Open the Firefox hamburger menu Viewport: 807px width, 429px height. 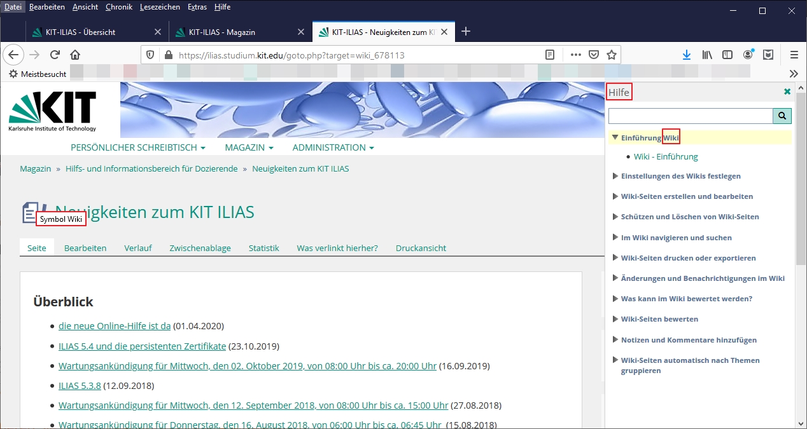coord(794,55)
